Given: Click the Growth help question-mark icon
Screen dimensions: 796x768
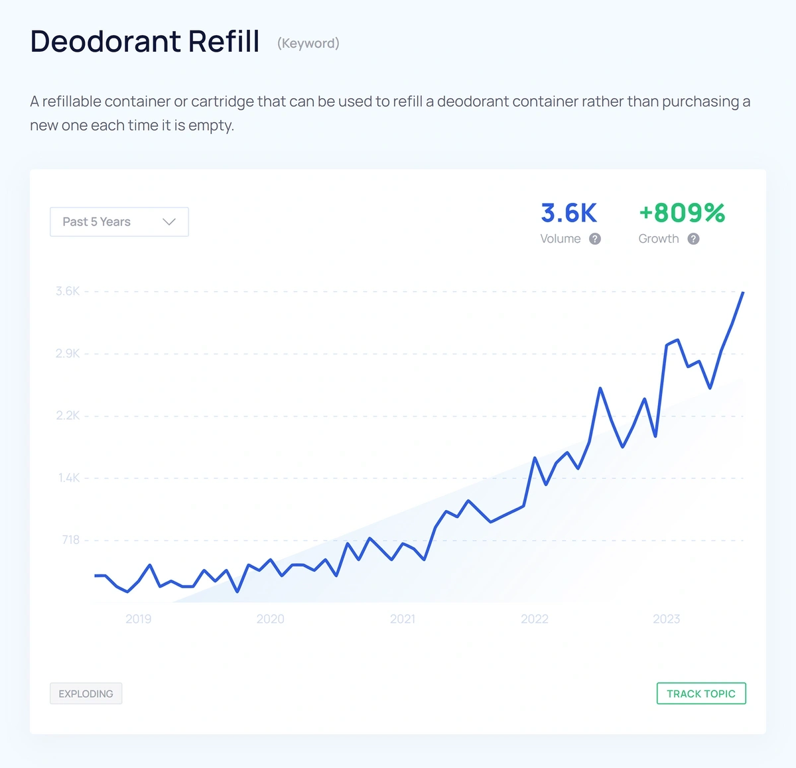Looking at the screenshot, I should click(693, 239).
